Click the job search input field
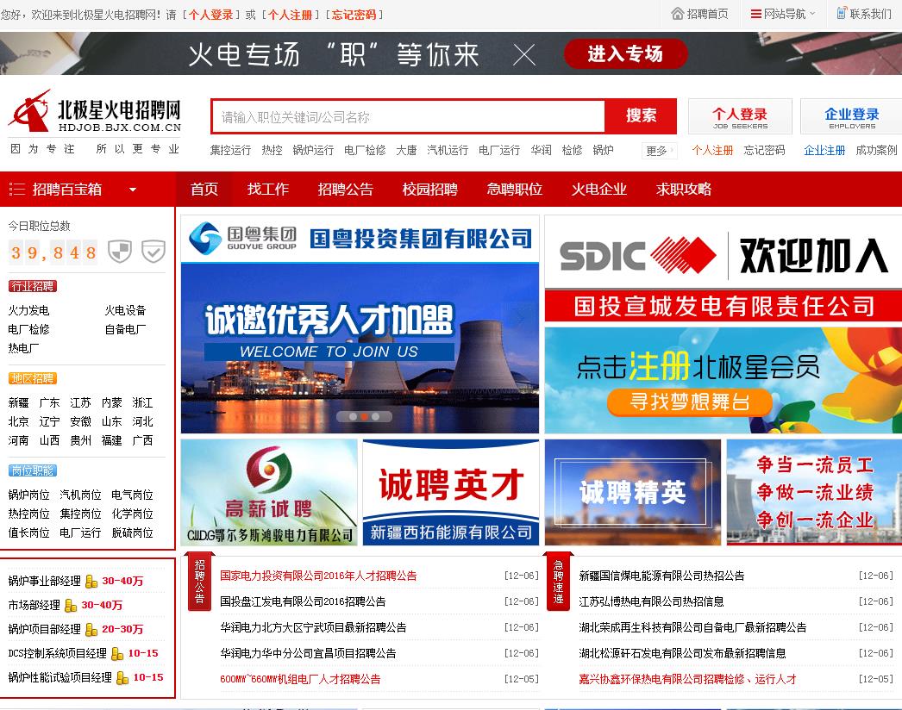The width and height of the screenshot is (902, 710). (x=409, y=116)
